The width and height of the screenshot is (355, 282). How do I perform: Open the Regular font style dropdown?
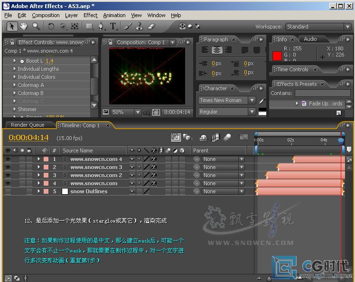tap(227, 112)
